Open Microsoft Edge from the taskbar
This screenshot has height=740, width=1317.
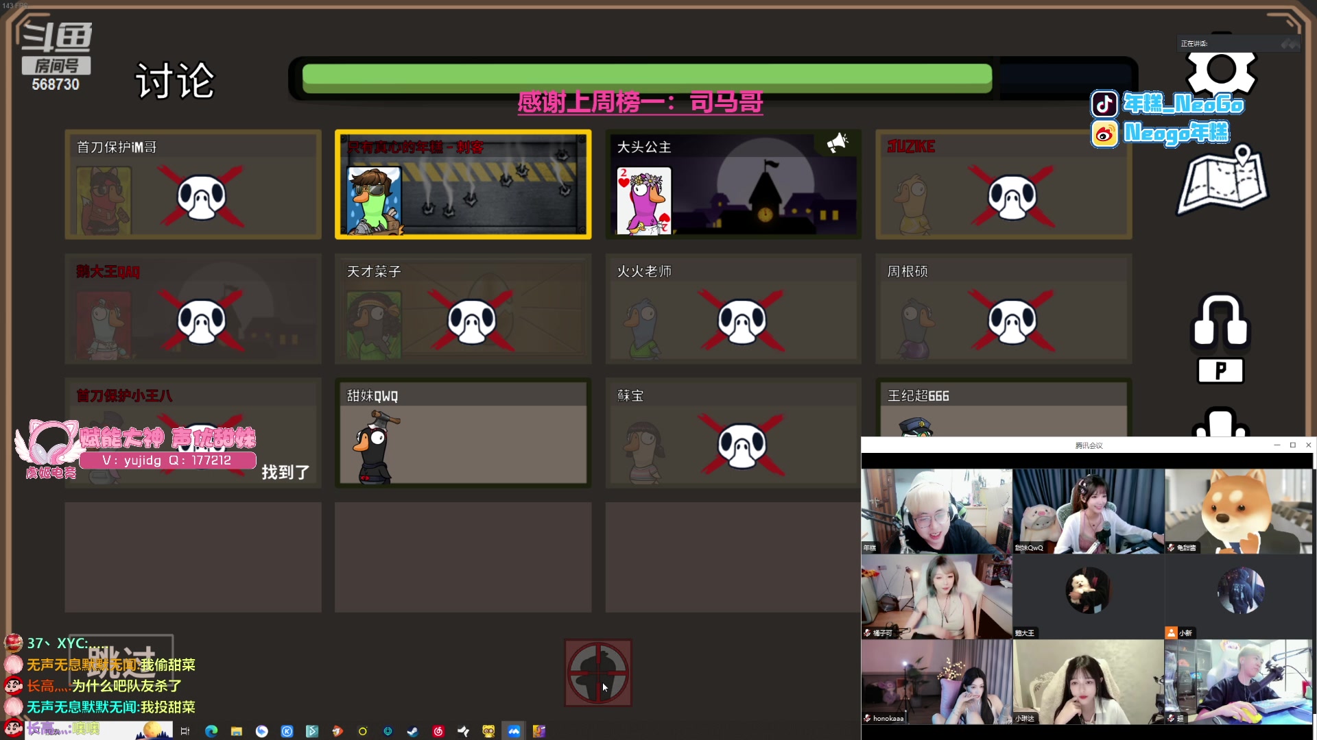click(x=211, y=731)
